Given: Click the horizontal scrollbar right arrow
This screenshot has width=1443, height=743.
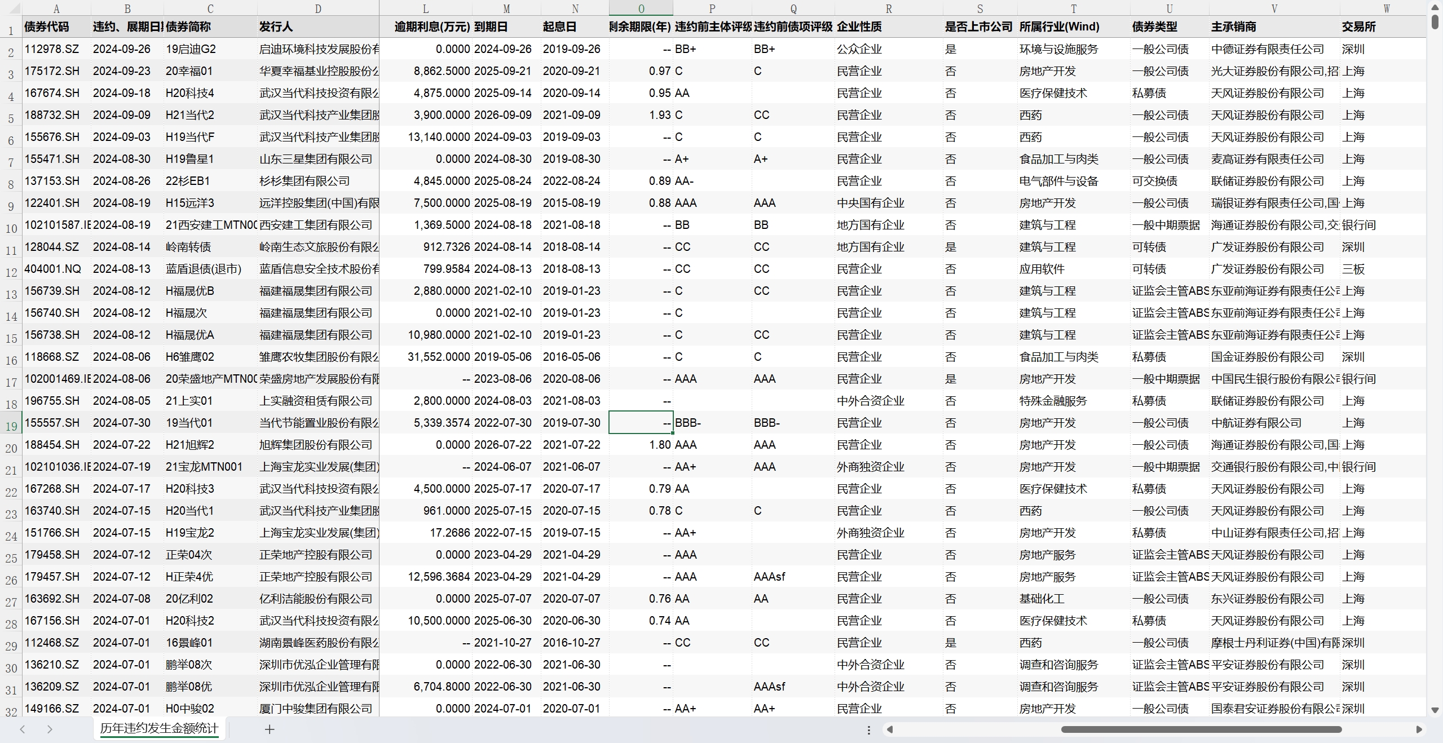Looking at the screenshot, I should (1419, 729).
